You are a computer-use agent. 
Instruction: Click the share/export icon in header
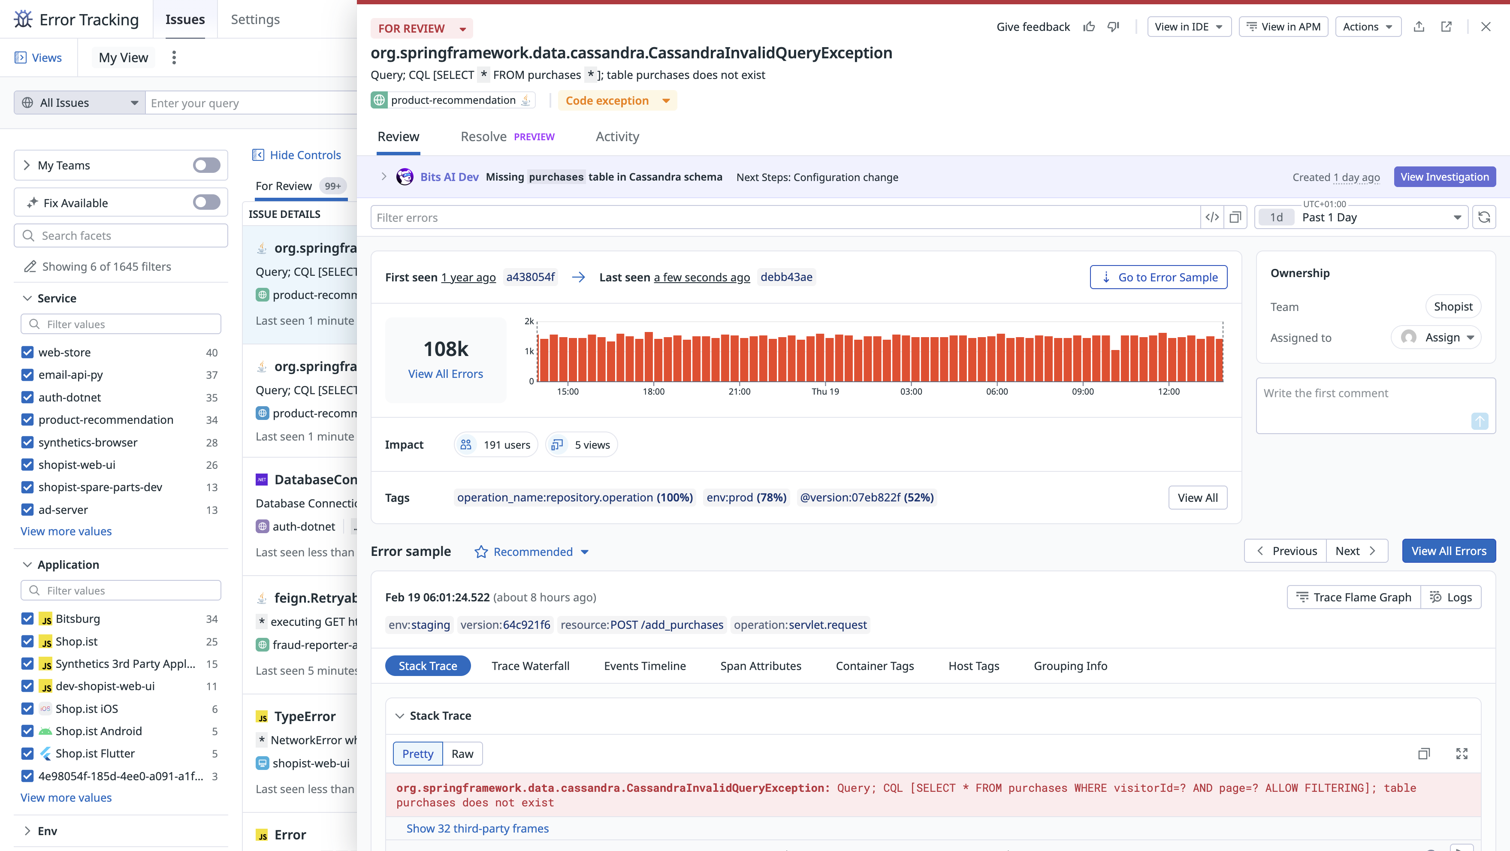1419,26
